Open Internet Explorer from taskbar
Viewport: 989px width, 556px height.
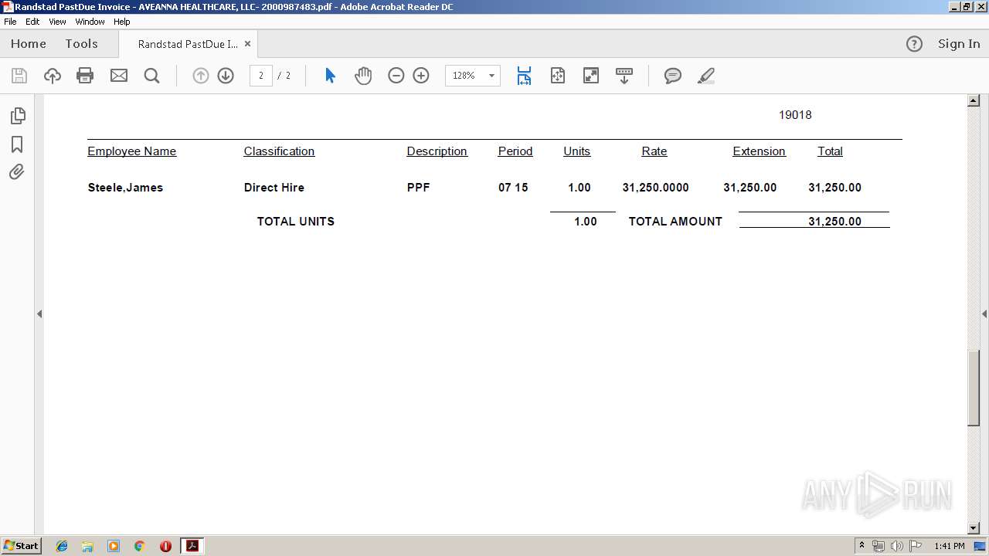click(62, 546)
